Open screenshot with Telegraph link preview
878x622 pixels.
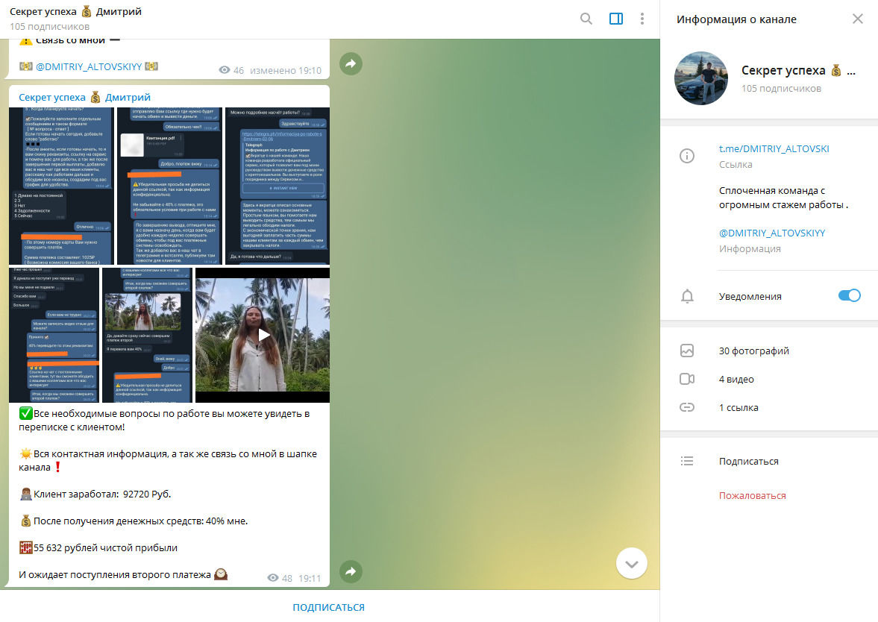point(277,186)
